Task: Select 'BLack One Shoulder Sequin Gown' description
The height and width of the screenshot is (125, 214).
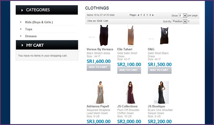Action: pyautogui.click(x=160, y=111)
